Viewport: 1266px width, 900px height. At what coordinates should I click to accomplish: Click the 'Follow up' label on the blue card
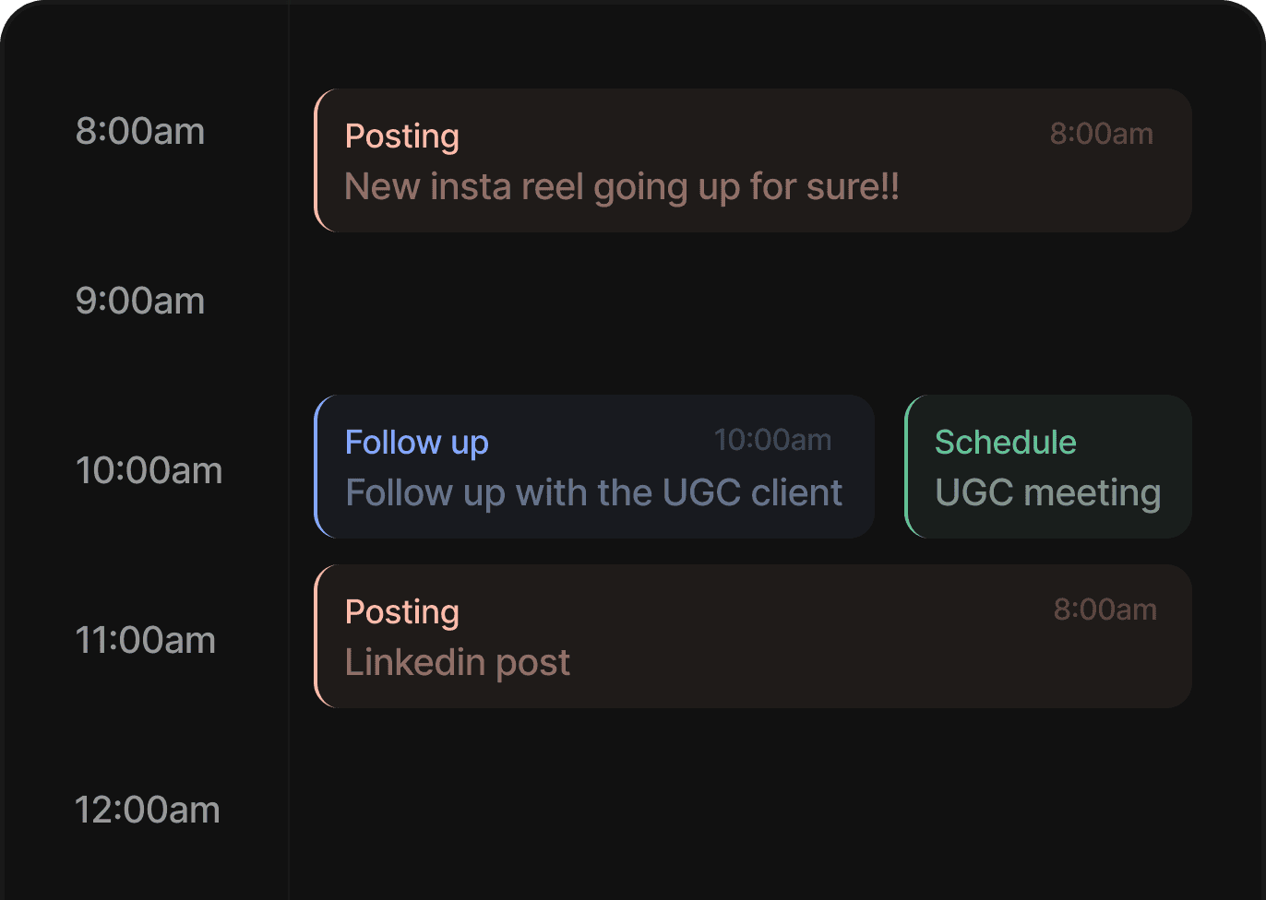(x=416, y=442)
